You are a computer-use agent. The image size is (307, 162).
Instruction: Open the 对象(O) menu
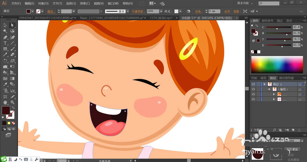pyautogui.click(x=43, y=3)
